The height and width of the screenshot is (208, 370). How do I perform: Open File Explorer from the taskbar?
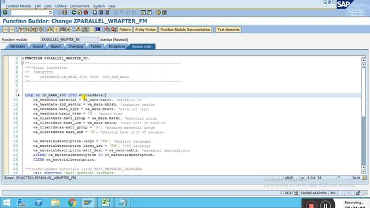point(55,203)
